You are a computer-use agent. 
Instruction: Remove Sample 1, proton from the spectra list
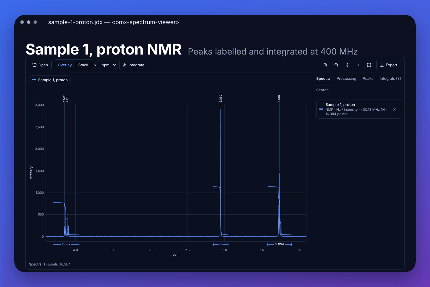[x=394, y=109]
